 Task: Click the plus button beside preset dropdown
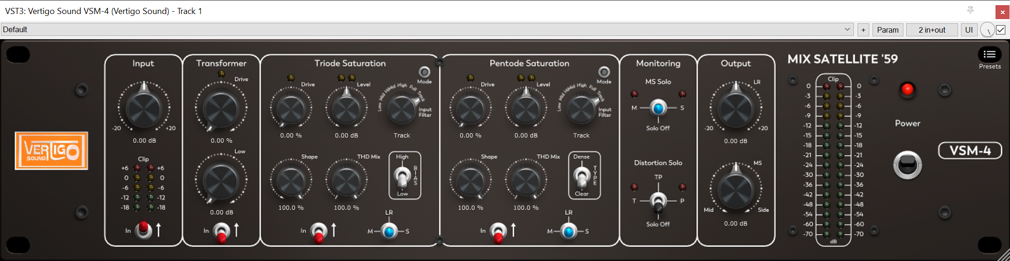863,30
